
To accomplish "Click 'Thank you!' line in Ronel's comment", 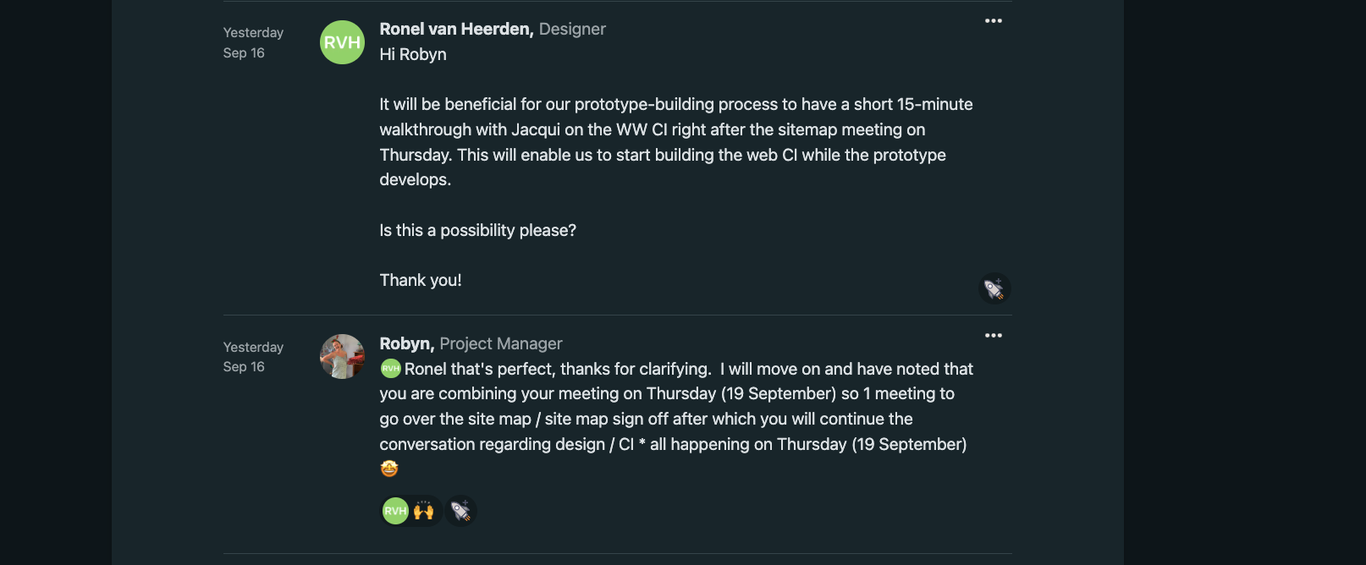I will [x=421, y=280].
